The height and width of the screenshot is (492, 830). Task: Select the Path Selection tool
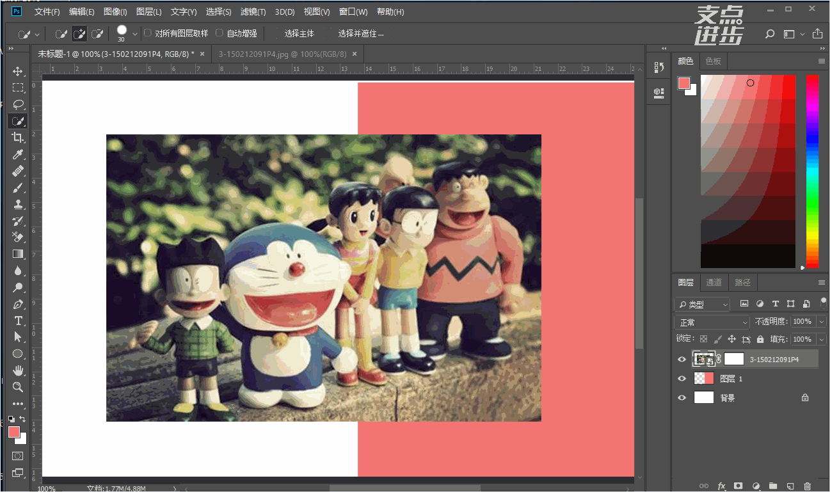(x=18, y=337)
